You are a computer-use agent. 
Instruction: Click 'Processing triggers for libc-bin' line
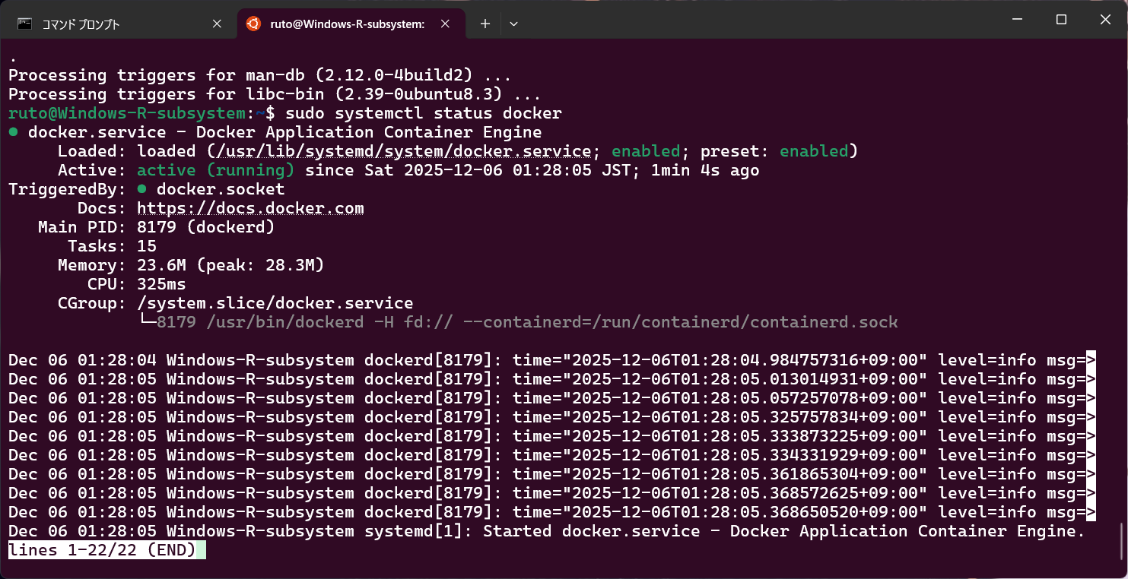pyautogui.click(x=275, y=94)
